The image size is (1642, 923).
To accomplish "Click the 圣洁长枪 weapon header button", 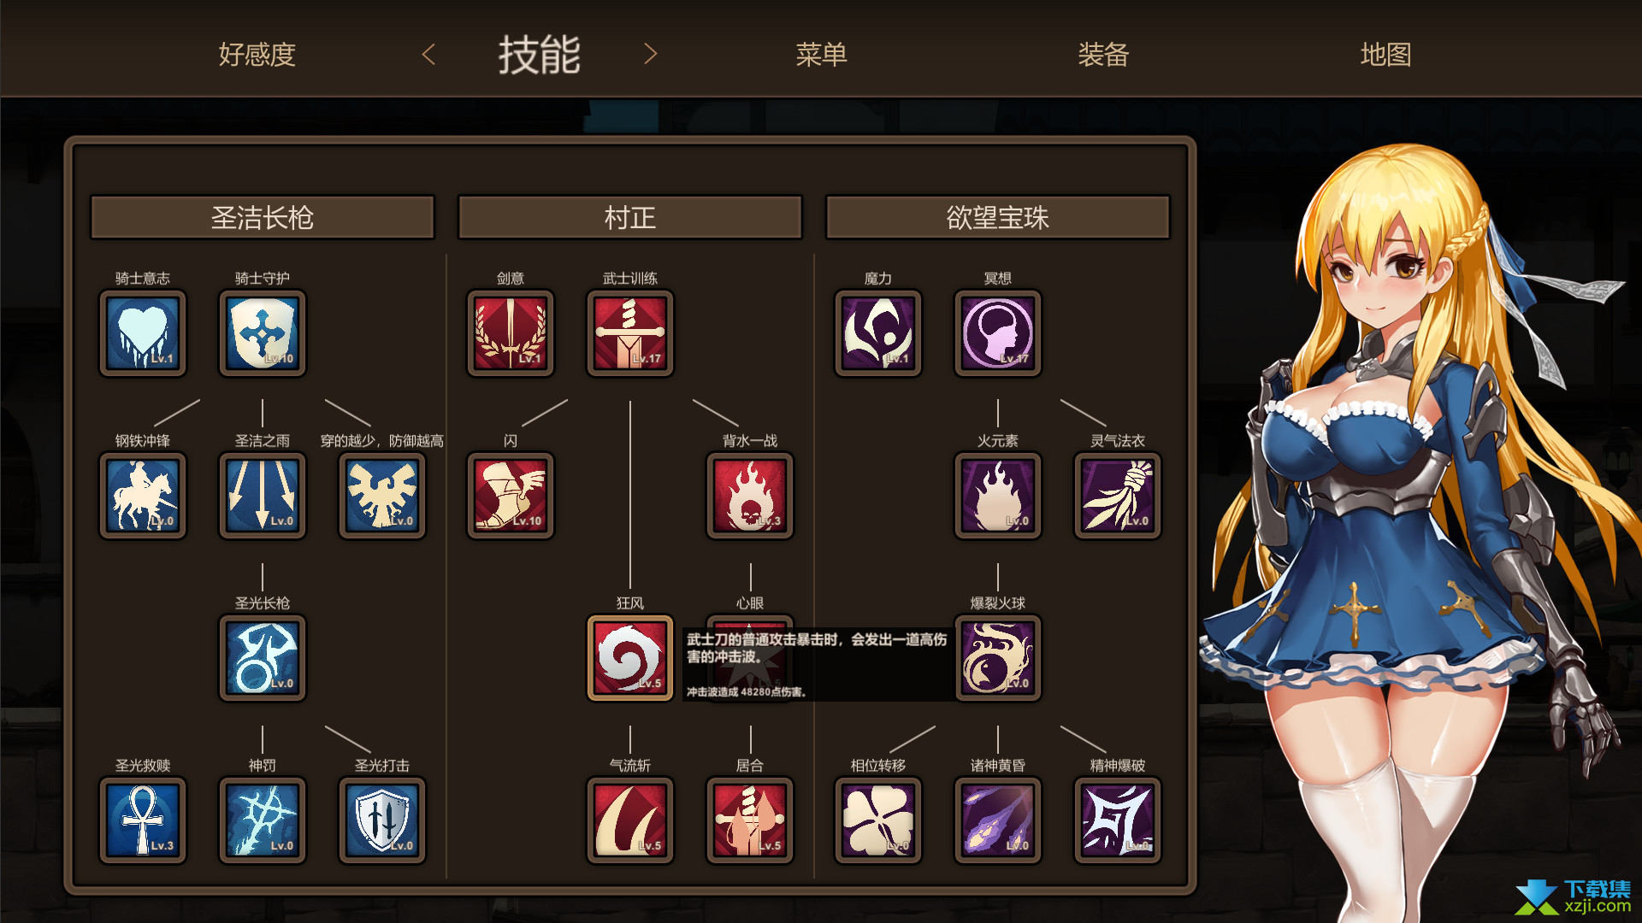I will 263,218.
